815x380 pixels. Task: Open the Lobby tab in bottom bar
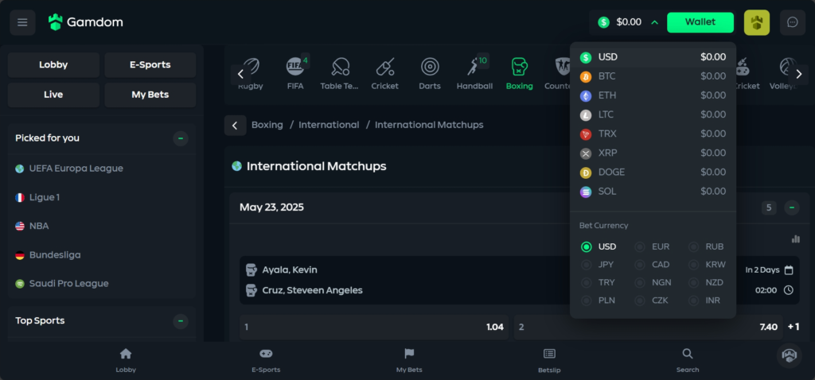(x=126, y=361)
